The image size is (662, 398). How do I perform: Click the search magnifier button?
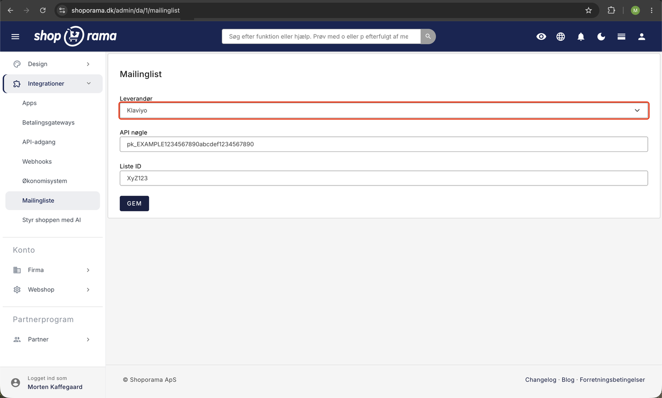click(428, 36)
